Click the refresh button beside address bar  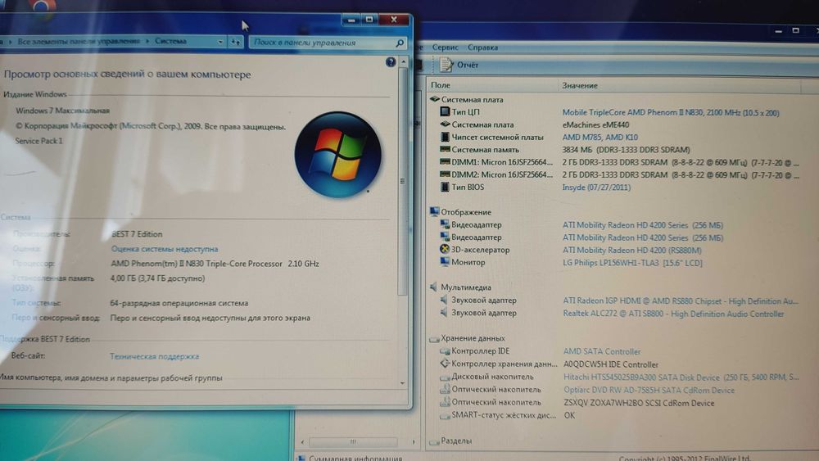coord(236,42)
